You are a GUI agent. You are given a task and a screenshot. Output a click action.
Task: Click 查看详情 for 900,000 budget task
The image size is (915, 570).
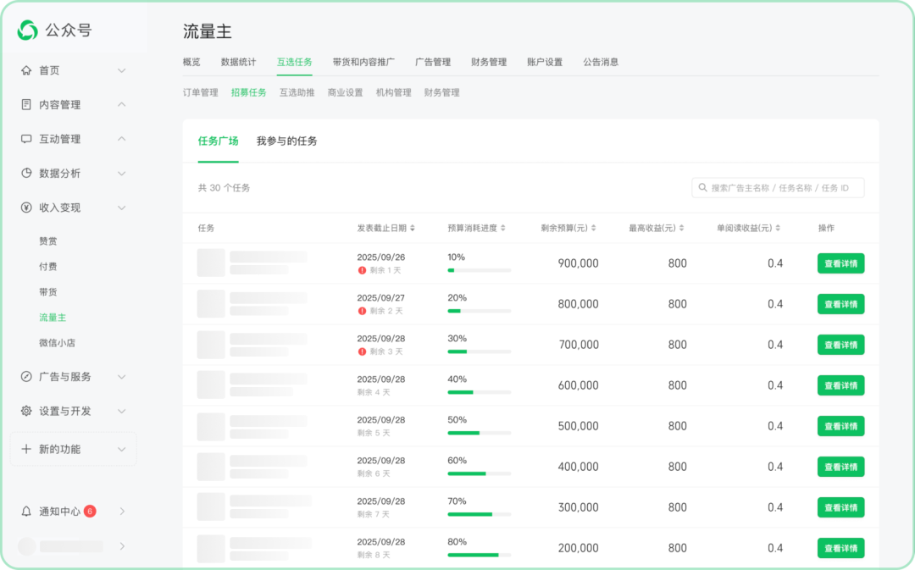[x=840, y=263]
